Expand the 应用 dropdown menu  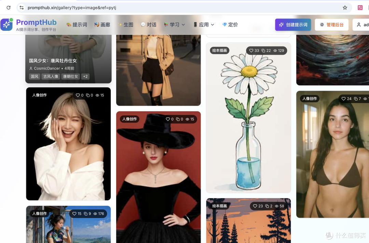204,25
